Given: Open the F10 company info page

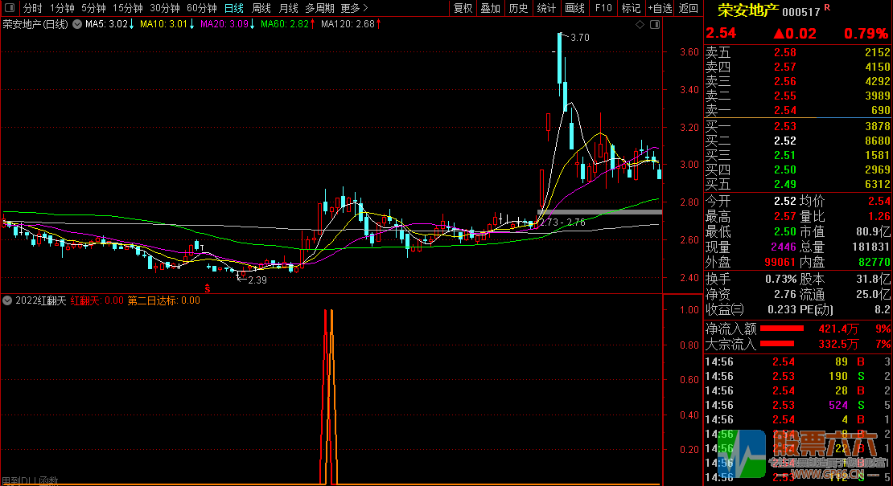Looking at the screenshot, I should [x=603, y=8].
